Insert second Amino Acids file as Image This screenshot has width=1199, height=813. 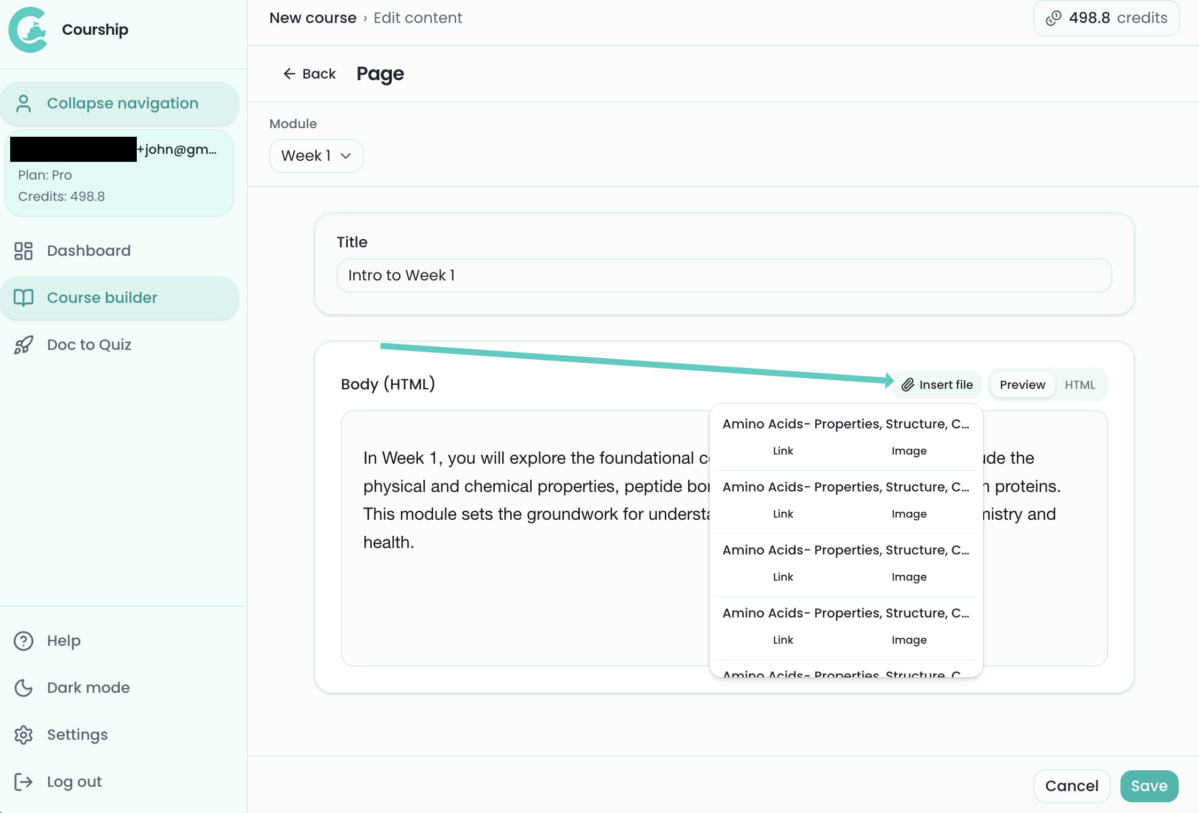tap(909, 514)
